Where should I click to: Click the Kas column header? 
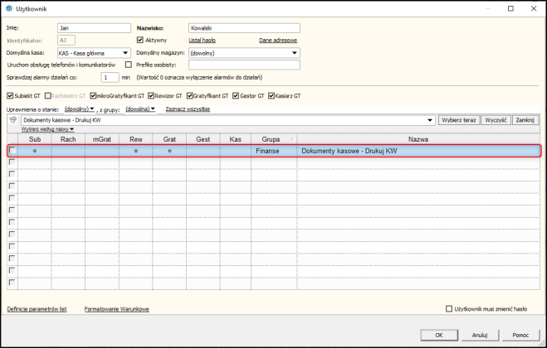[x=236, y=139]
